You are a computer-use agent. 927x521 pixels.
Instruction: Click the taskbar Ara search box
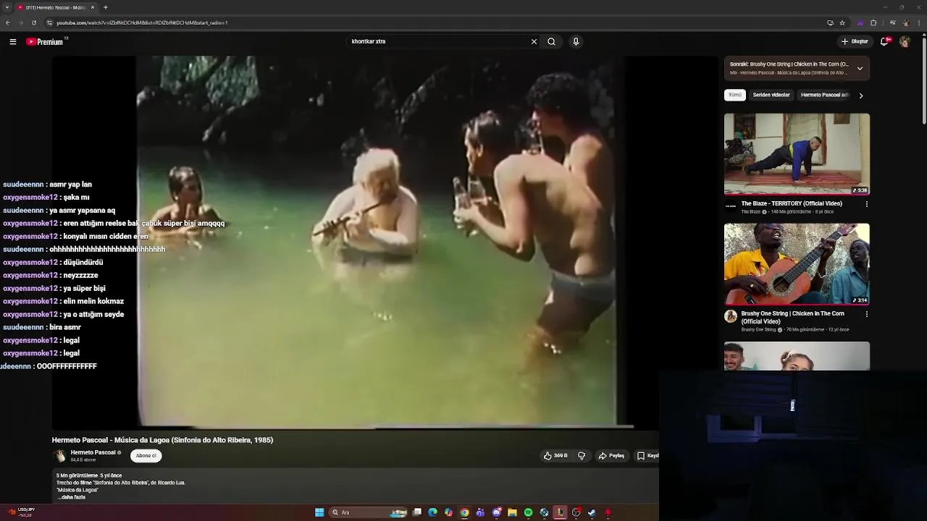click(x=368, y=512)
